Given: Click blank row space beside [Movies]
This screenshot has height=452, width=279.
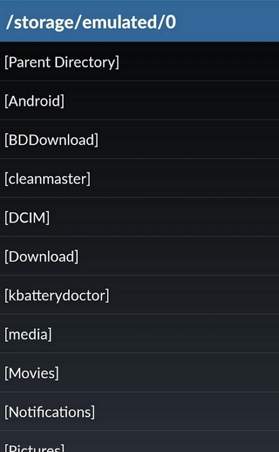Looking at the screenshot, I should pyautogui.click(x=169, y=373).
